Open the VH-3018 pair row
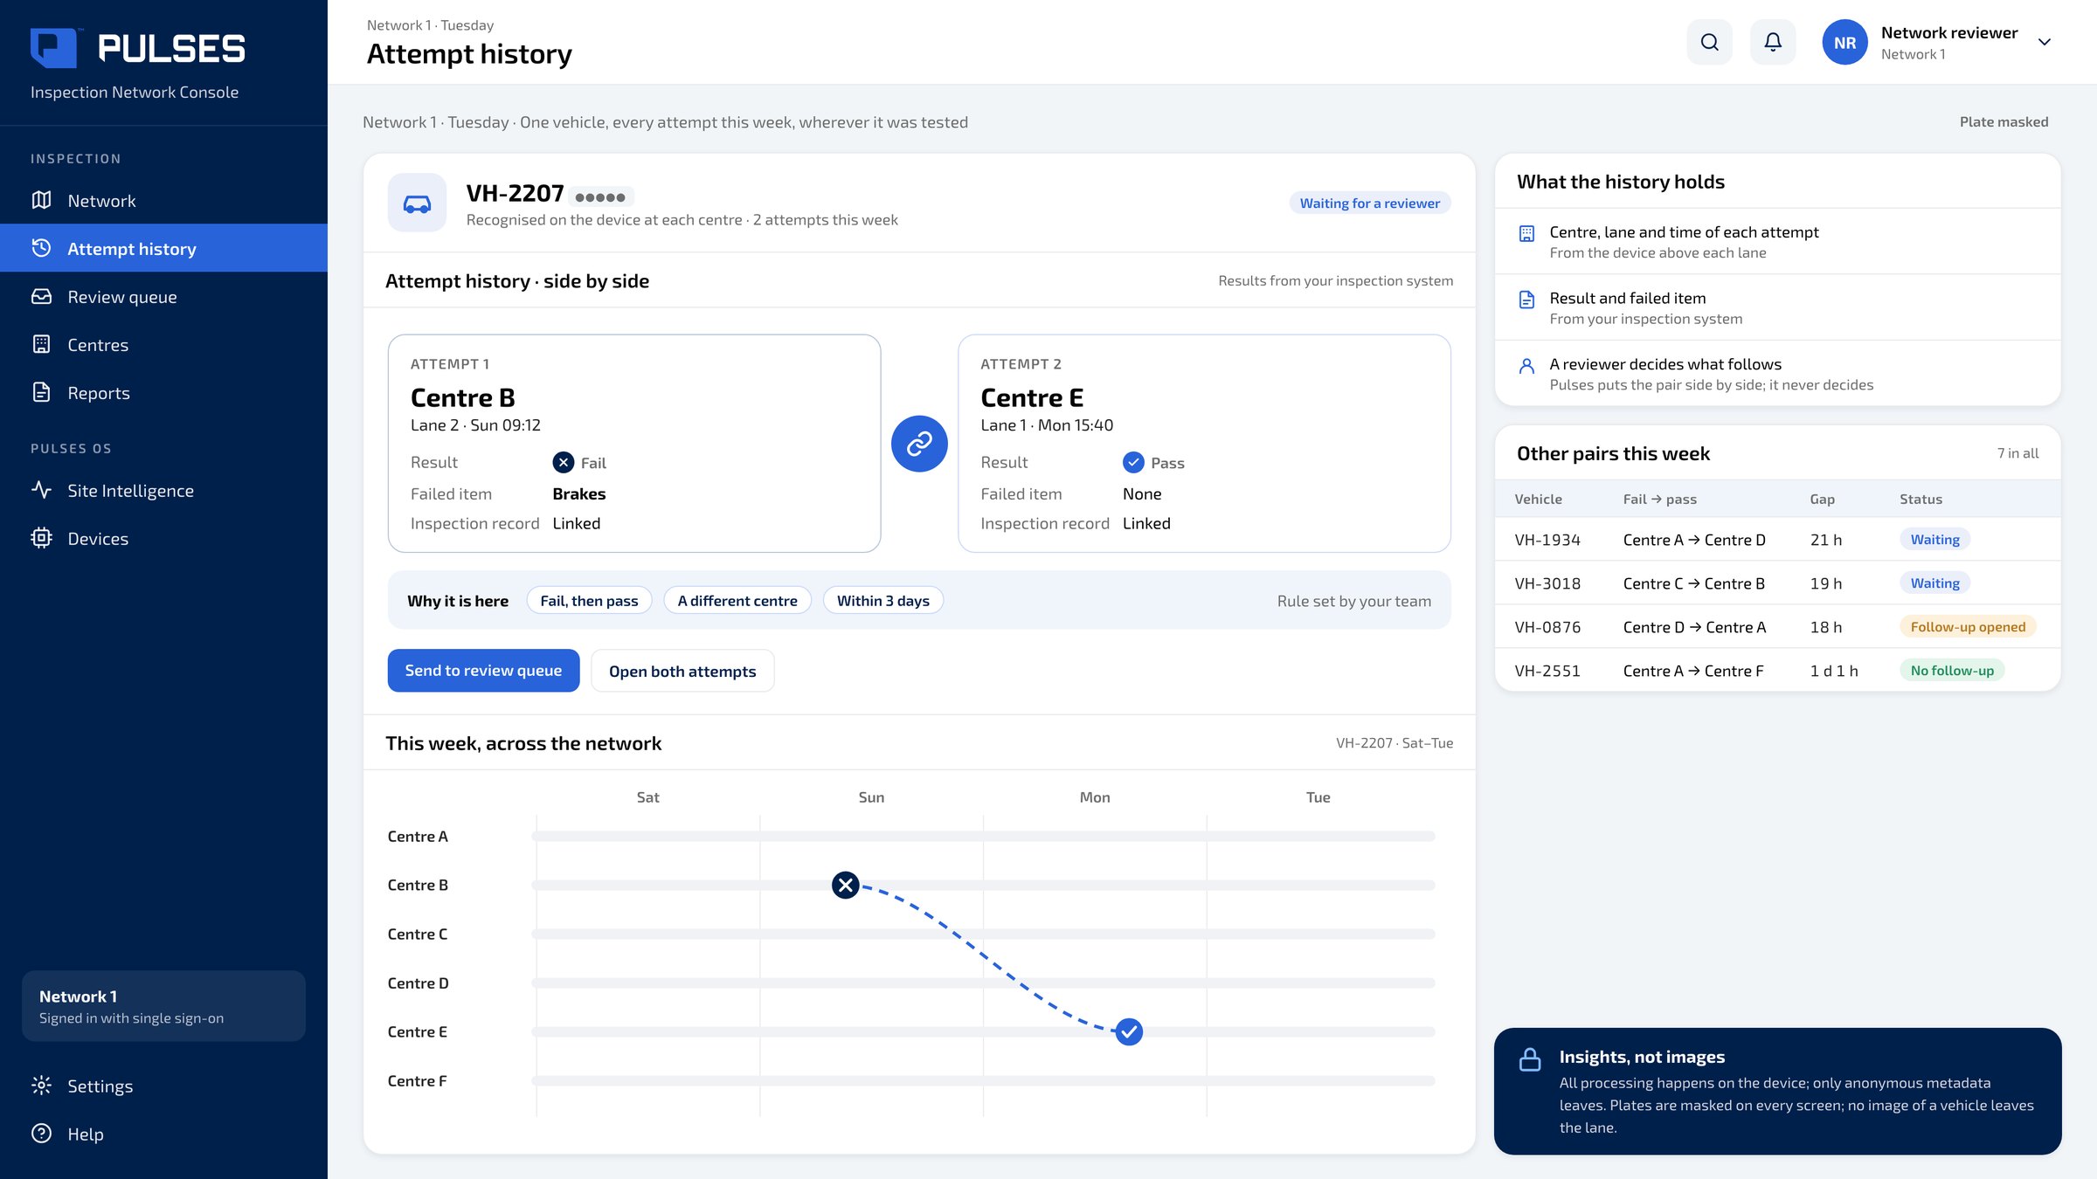The width and height of the screenshot is (2097, 1179). (1777, 583)
